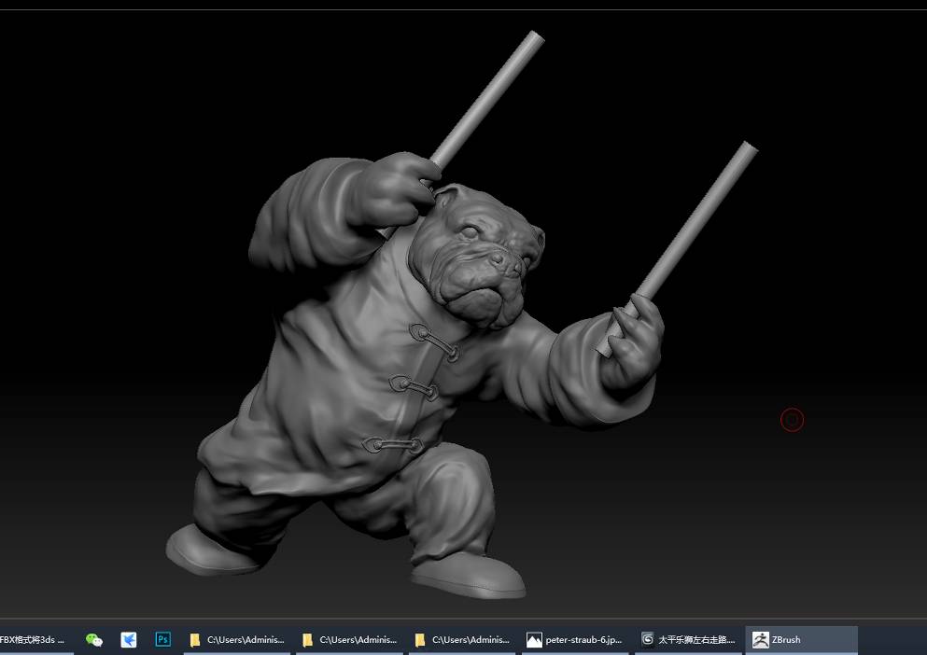Screen dimensions: 927x655
Task: Switch to the peter-straub-6.jp... image window
Action: click(575, 640)
